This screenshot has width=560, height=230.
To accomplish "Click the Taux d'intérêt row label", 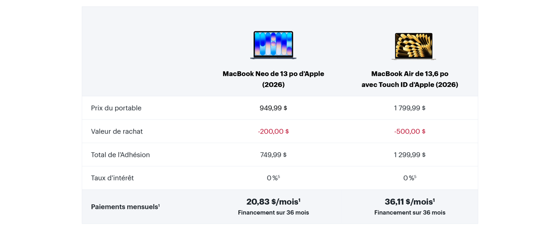I will 112,178.
